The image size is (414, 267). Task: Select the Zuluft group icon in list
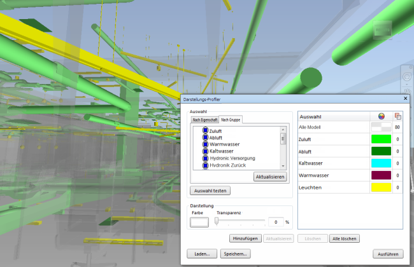[x=206, y=130]
